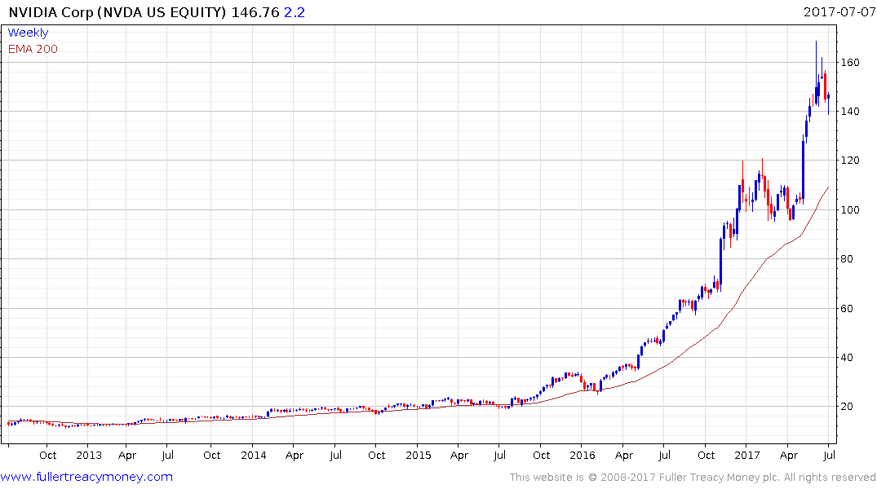This screenshot has height=489, width=877.
Task: Select the blue change value 2.2
Action: 295,12
